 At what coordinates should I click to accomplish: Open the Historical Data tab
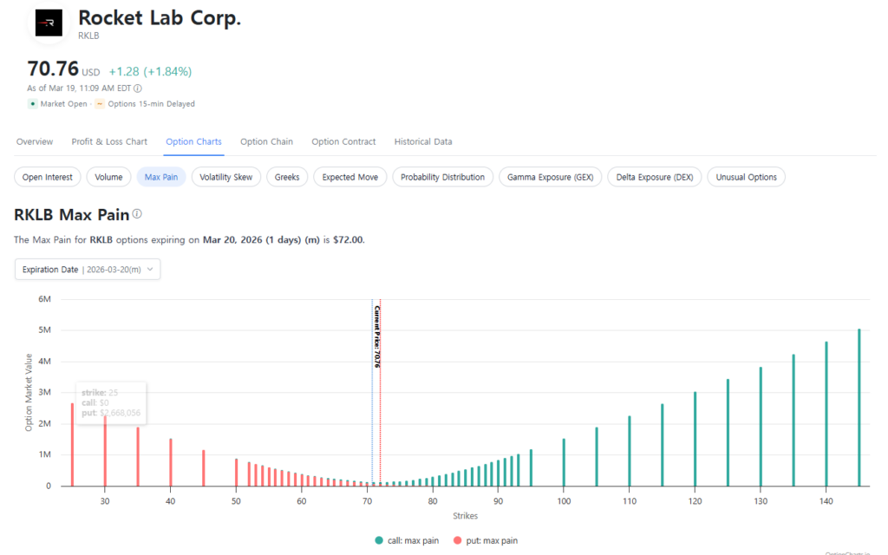click(x=422, y=141)
